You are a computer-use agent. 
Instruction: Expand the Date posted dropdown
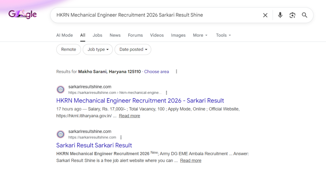point(133,49)
